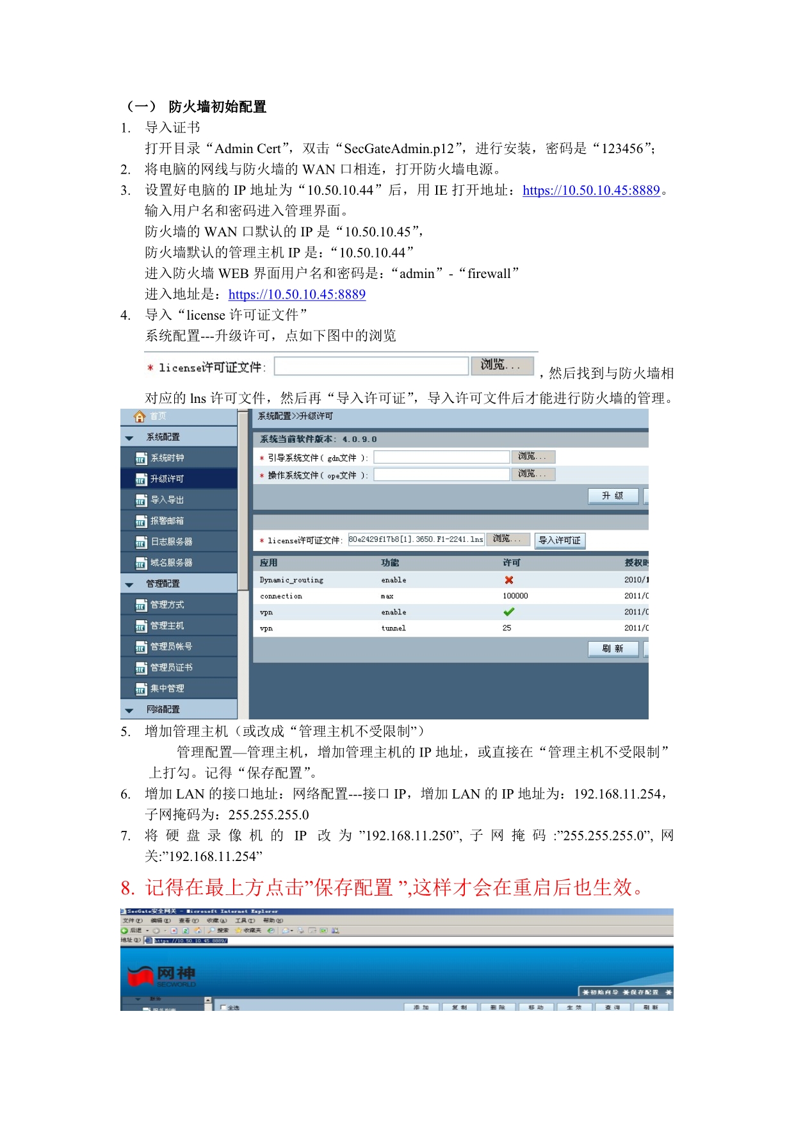Screen dimensions: 794x1123
Task: Select the 升级许可 sidebar item icon
Action: pyautogui.click(x=141, y=479)
